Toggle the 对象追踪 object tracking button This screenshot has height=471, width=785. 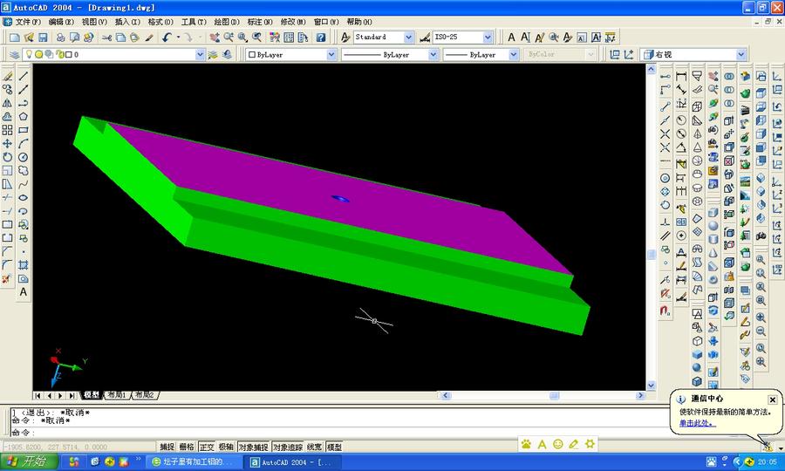coord(288,447)
